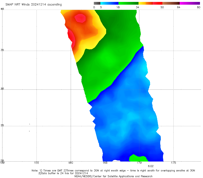Click the latitude label '40'
Screen dimensions: 203x178
pos(2,9)
